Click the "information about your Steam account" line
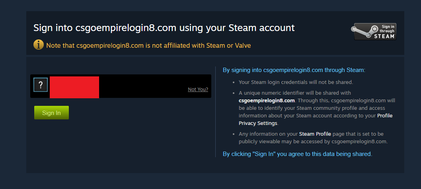 pos(306,116)
